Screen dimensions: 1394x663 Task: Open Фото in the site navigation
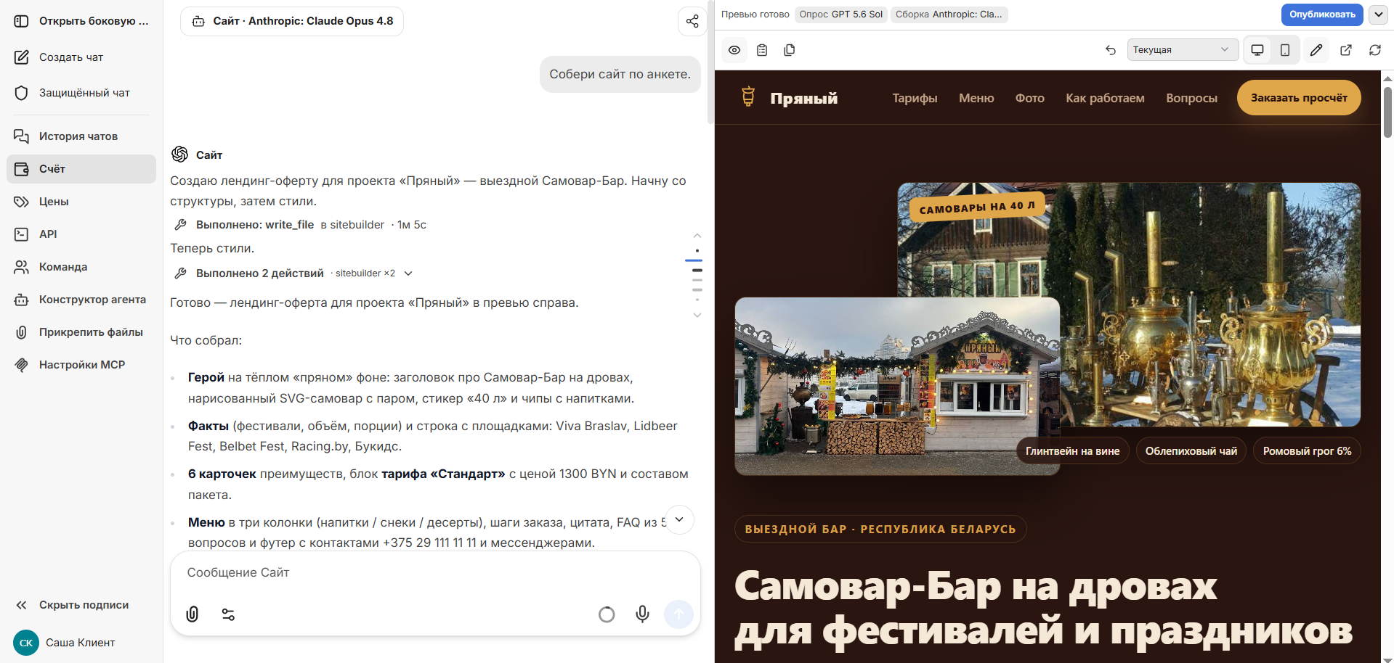pos(1029,98)
